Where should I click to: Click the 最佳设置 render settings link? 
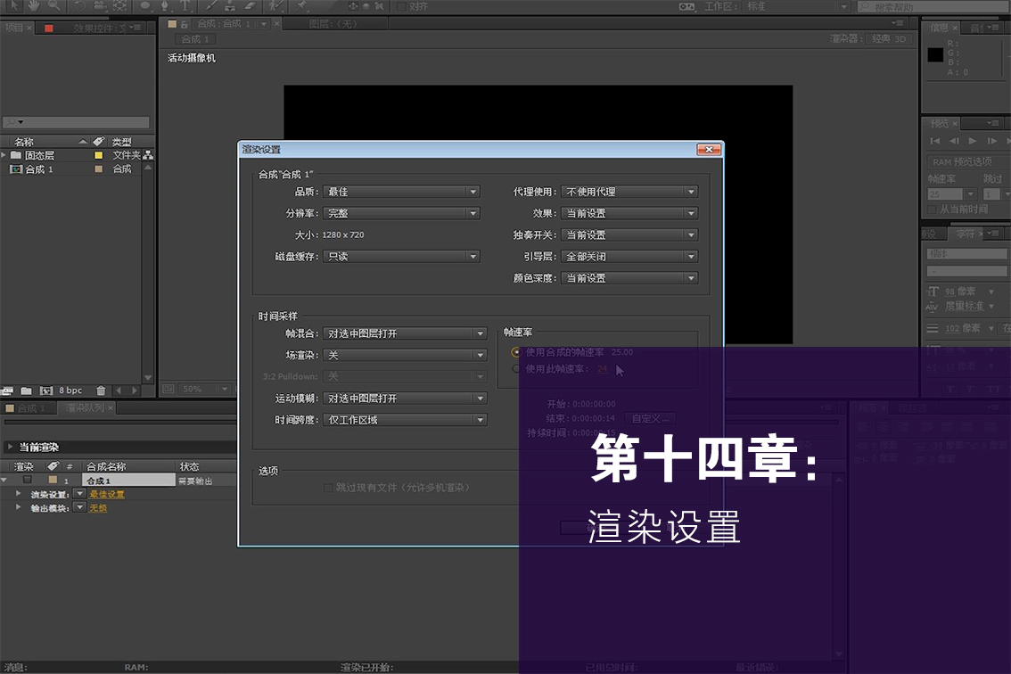click(x=107, y=494)
